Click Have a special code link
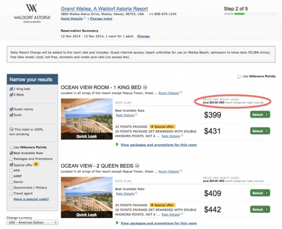This screenshot has height=229, width=282. pyautogui.click(x=31, y=199)
